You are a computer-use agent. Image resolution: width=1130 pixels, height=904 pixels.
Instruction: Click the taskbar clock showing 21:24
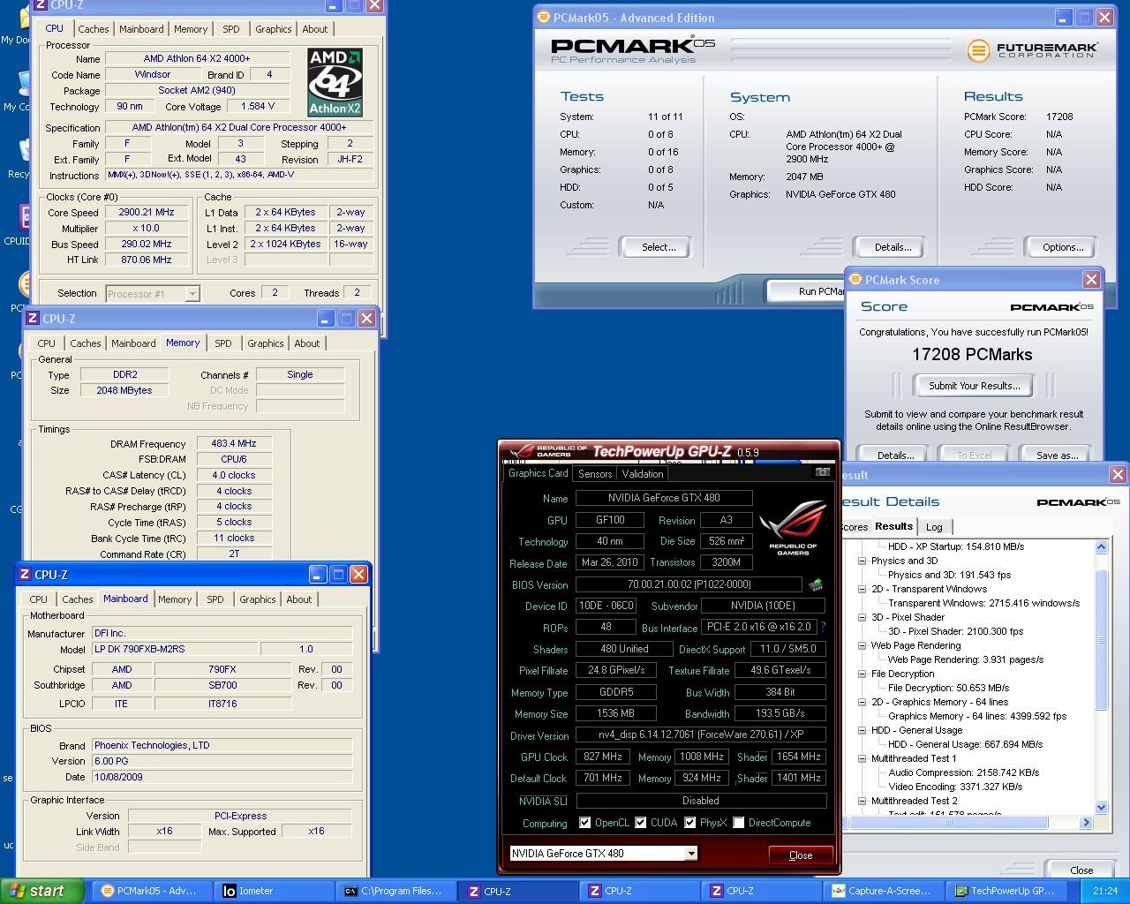[x=1104, y=891]
